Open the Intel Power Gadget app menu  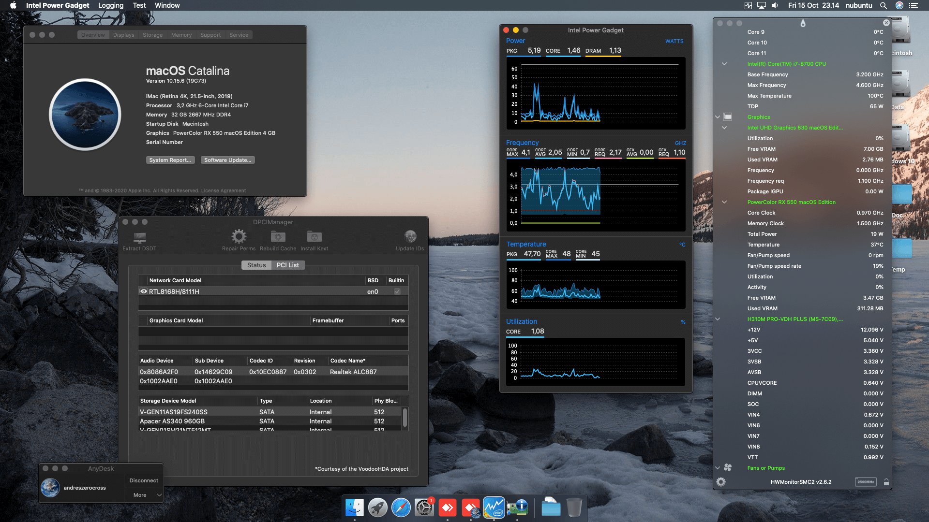pyautogui.click(x=58, y=5)
